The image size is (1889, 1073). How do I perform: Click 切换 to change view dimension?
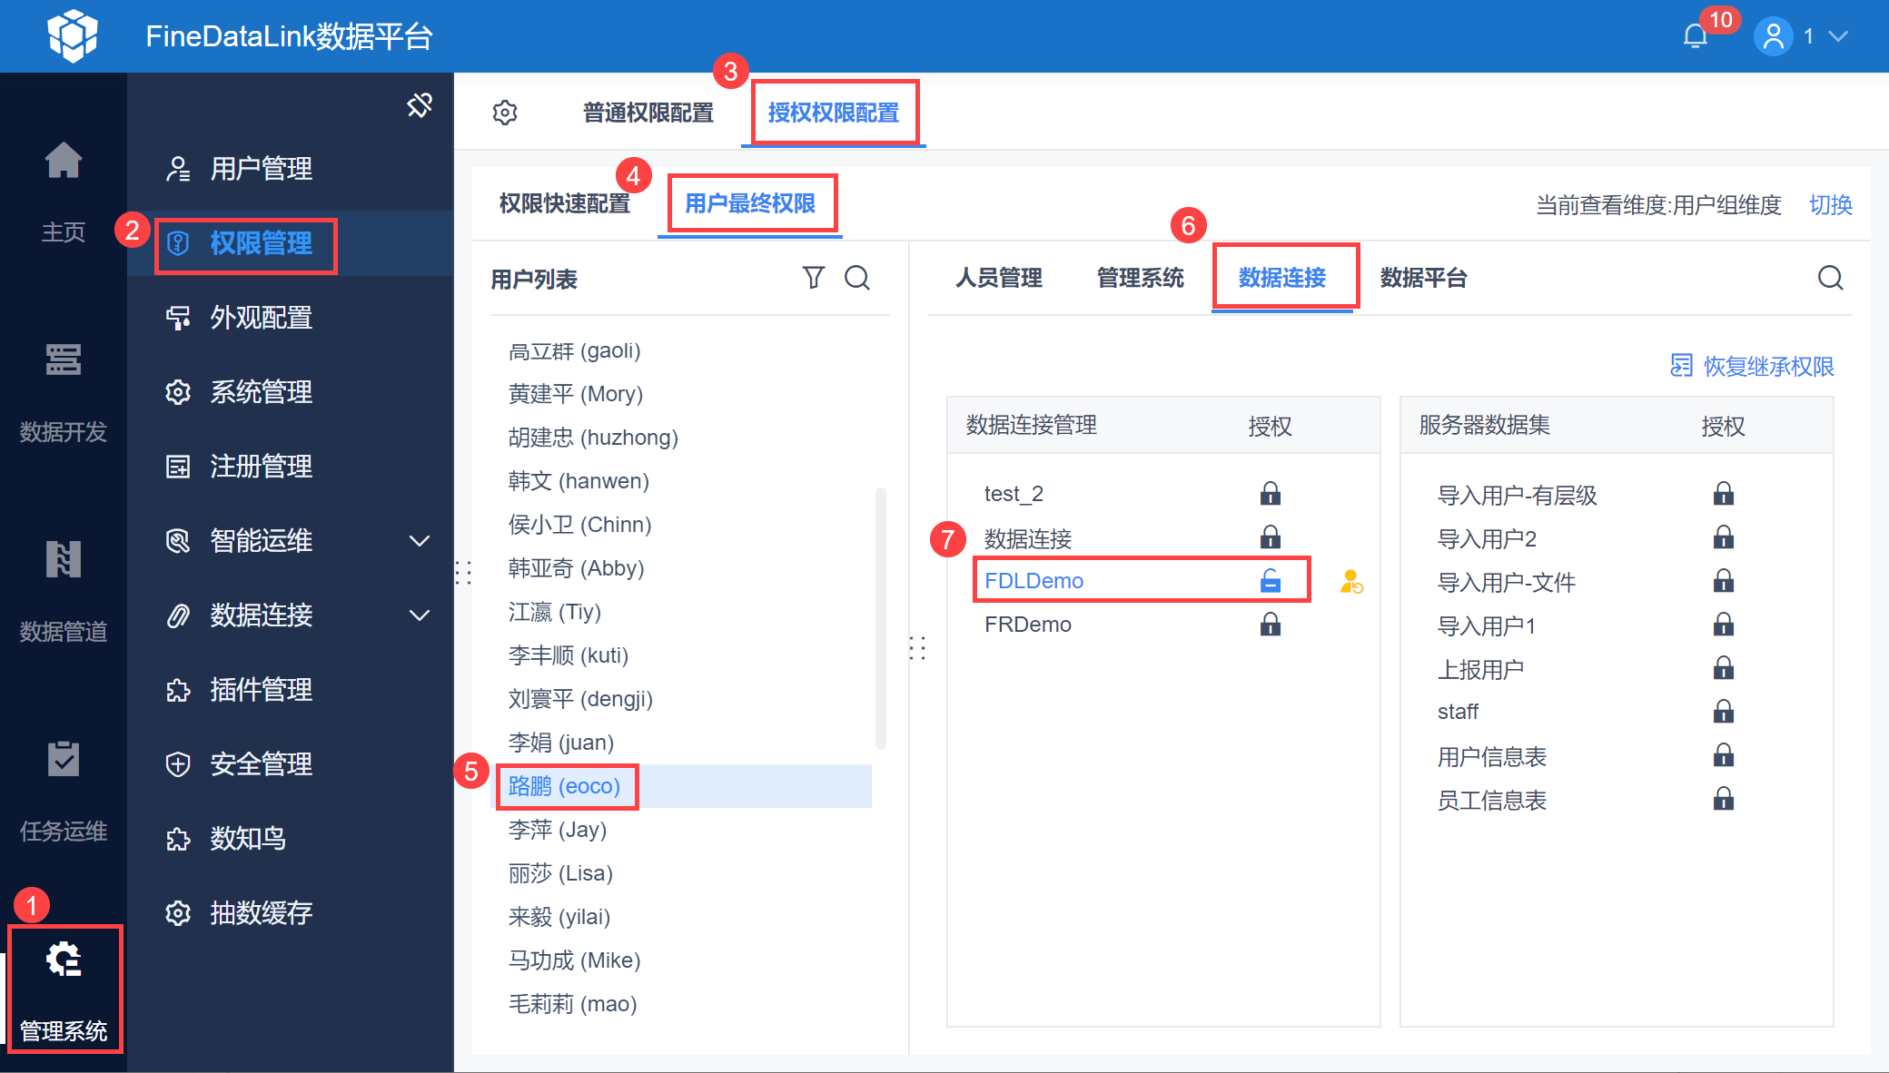[x=1830, y=205]
